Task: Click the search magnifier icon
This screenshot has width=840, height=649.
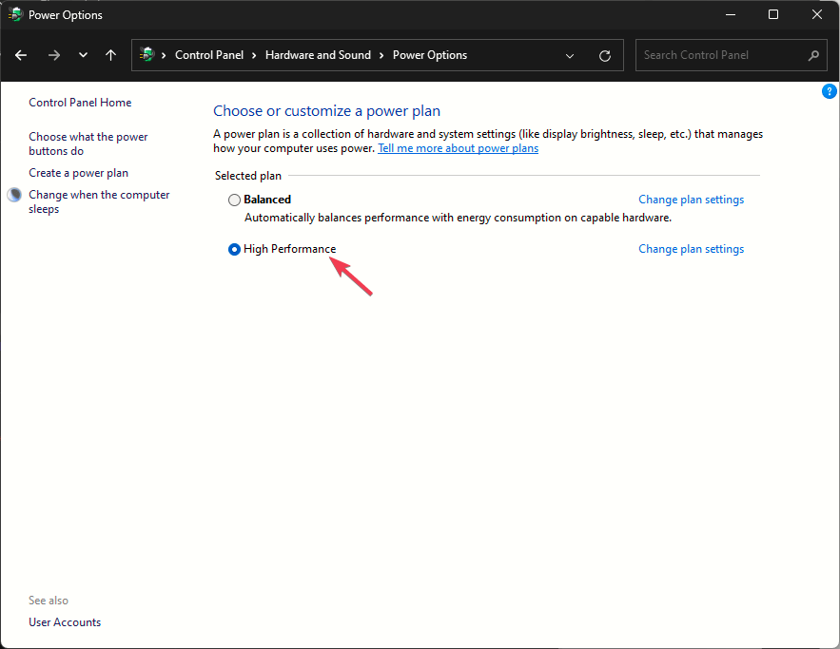Action: point(813,55)
